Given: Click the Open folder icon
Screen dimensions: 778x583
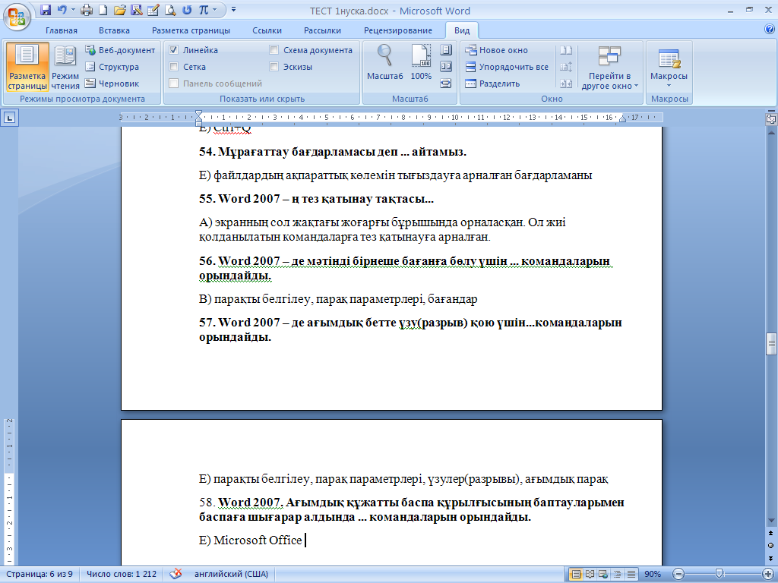Looking at the screenshot, I should 119,10.
